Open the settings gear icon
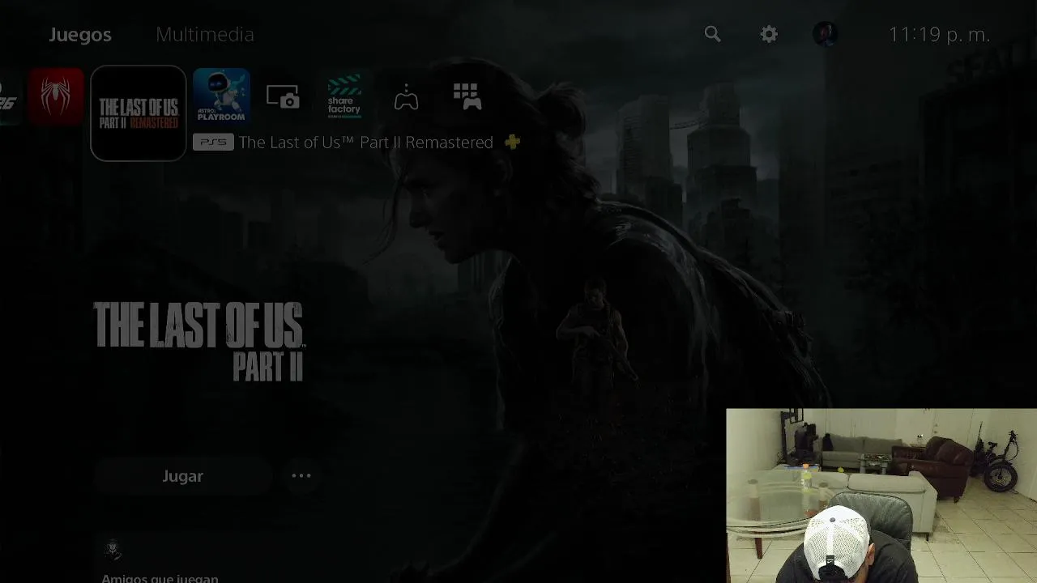 coord(769,34)
